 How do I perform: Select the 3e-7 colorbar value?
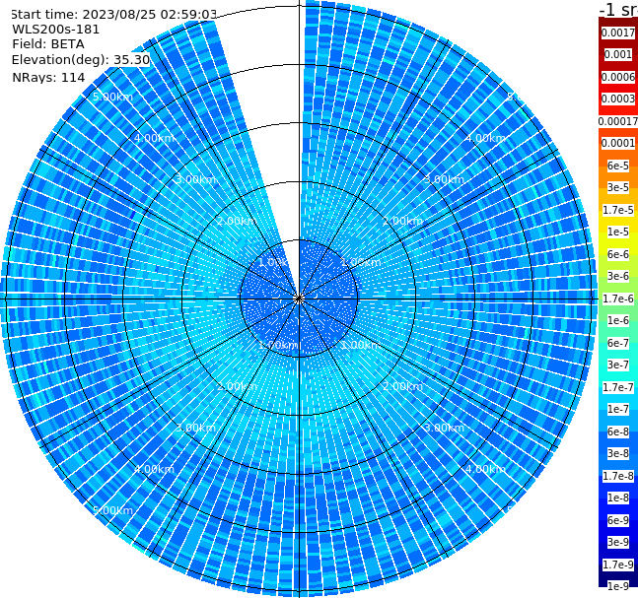pos(618,365)
